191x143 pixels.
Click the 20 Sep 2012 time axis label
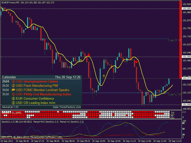7,141
